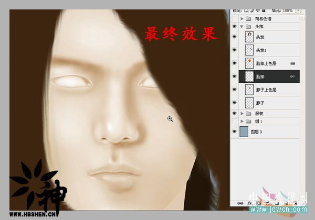Select group named 简易色谱
This screenshot has width=315, height=220.
tap(263, 19)
